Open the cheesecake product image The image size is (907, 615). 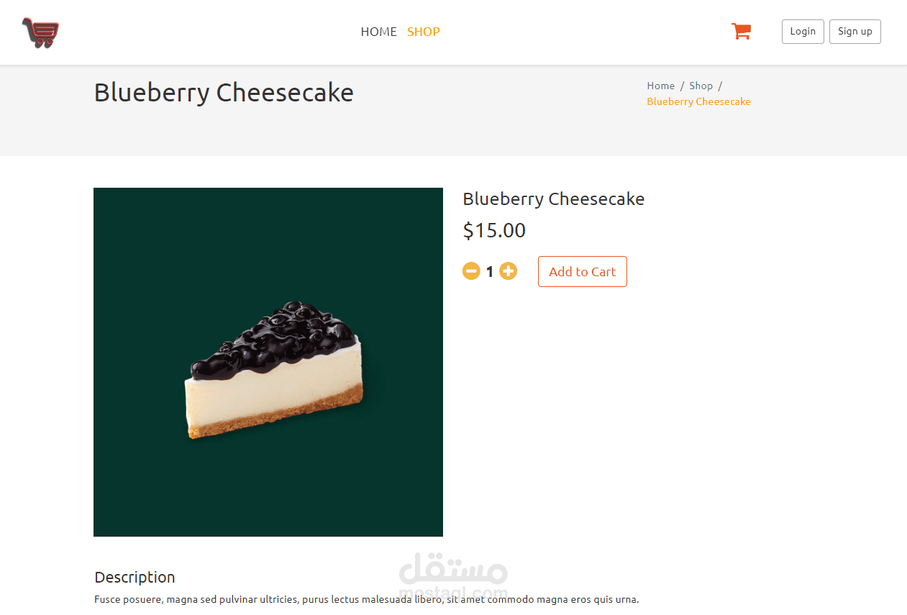click(268, 362)
